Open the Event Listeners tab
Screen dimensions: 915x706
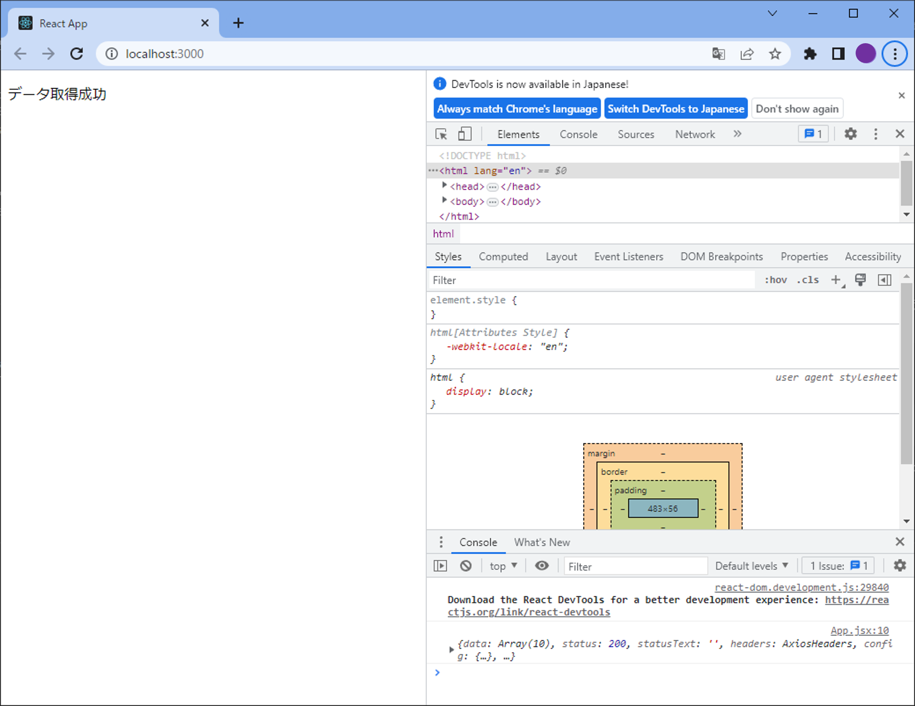click(x=628, y=257)
